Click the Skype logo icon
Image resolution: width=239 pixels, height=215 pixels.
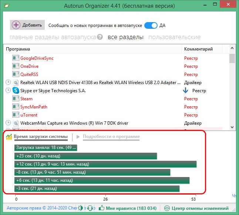coord(16,90)
